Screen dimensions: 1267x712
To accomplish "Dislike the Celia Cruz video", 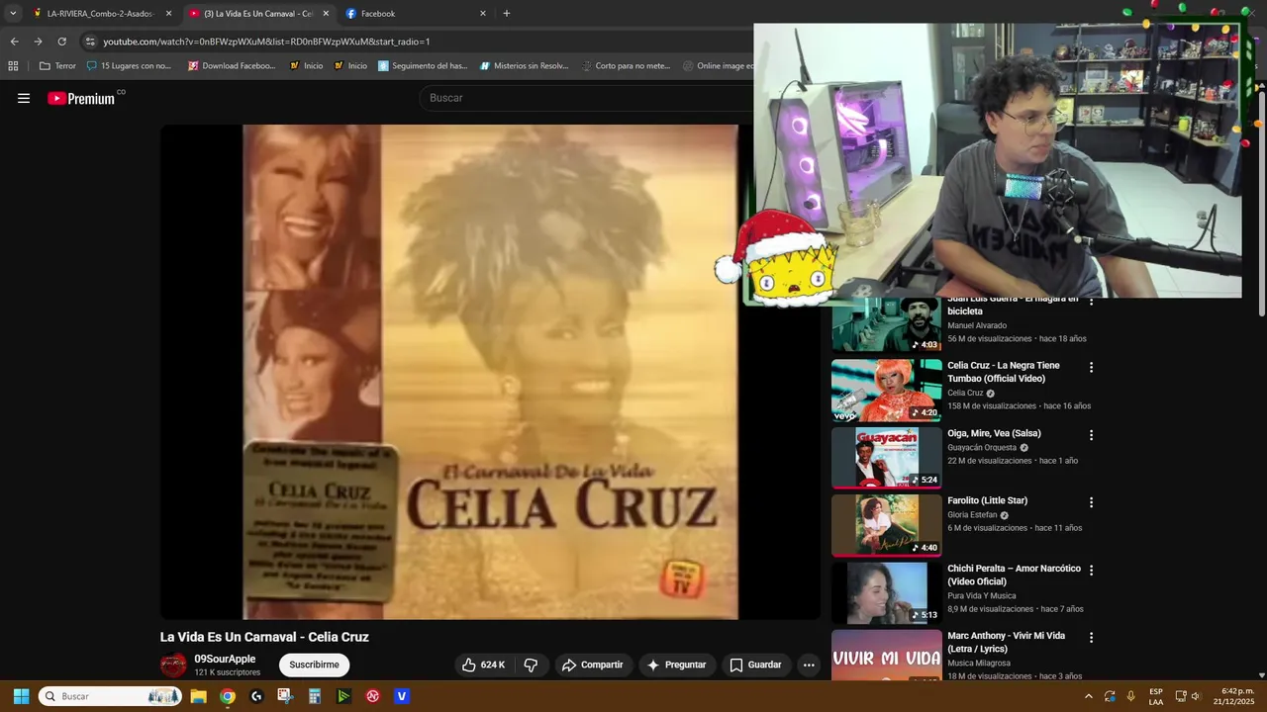I will pyautogui.click(x=531, y=665).
